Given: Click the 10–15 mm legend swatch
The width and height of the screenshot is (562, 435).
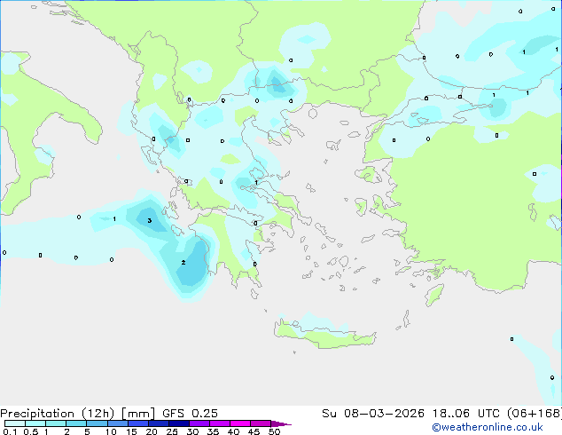Looking at the screenshot, I should (117, 423).
